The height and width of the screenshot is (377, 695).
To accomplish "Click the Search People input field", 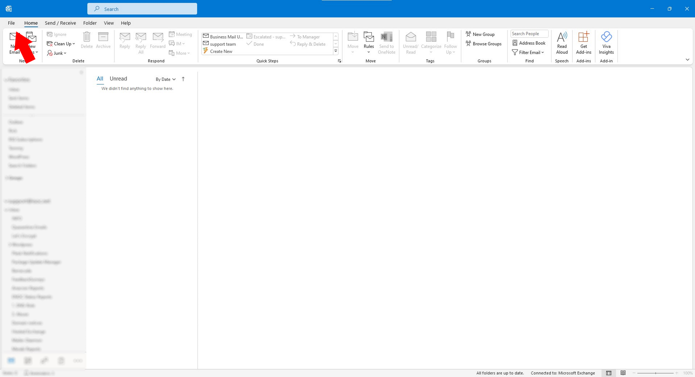I will point(529,34).
